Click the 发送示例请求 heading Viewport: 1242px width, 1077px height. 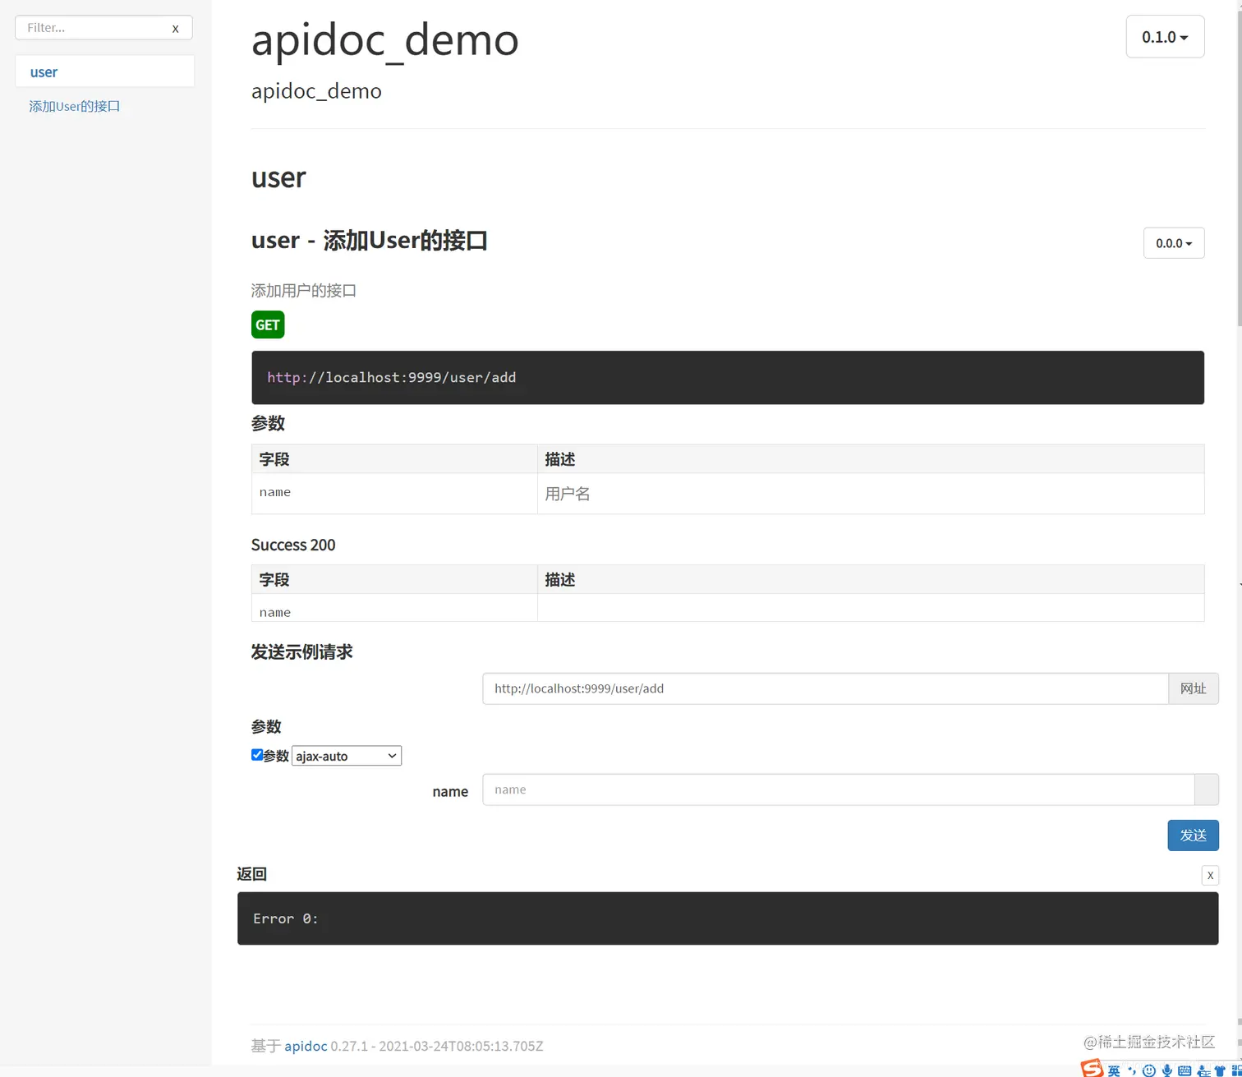click(301, 651)
